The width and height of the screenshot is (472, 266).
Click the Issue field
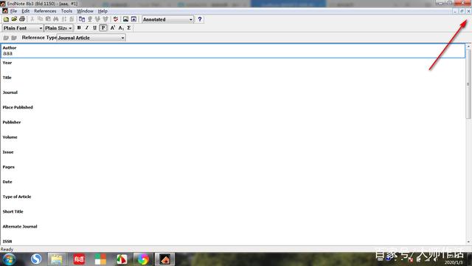(233, 155)
